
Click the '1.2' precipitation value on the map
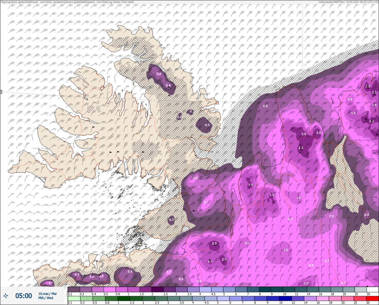coord(306,284)
